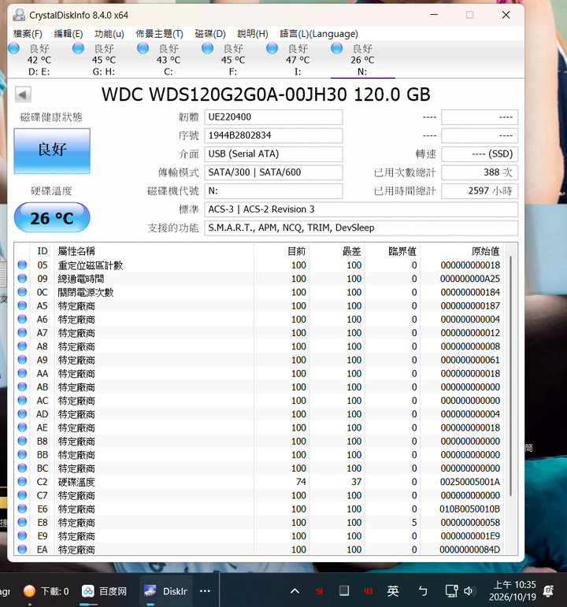This screenshot has width=567, height=607.
Task: Select the D: E: disk status icon
Action: pyautogui.click(x=14, y=48)
